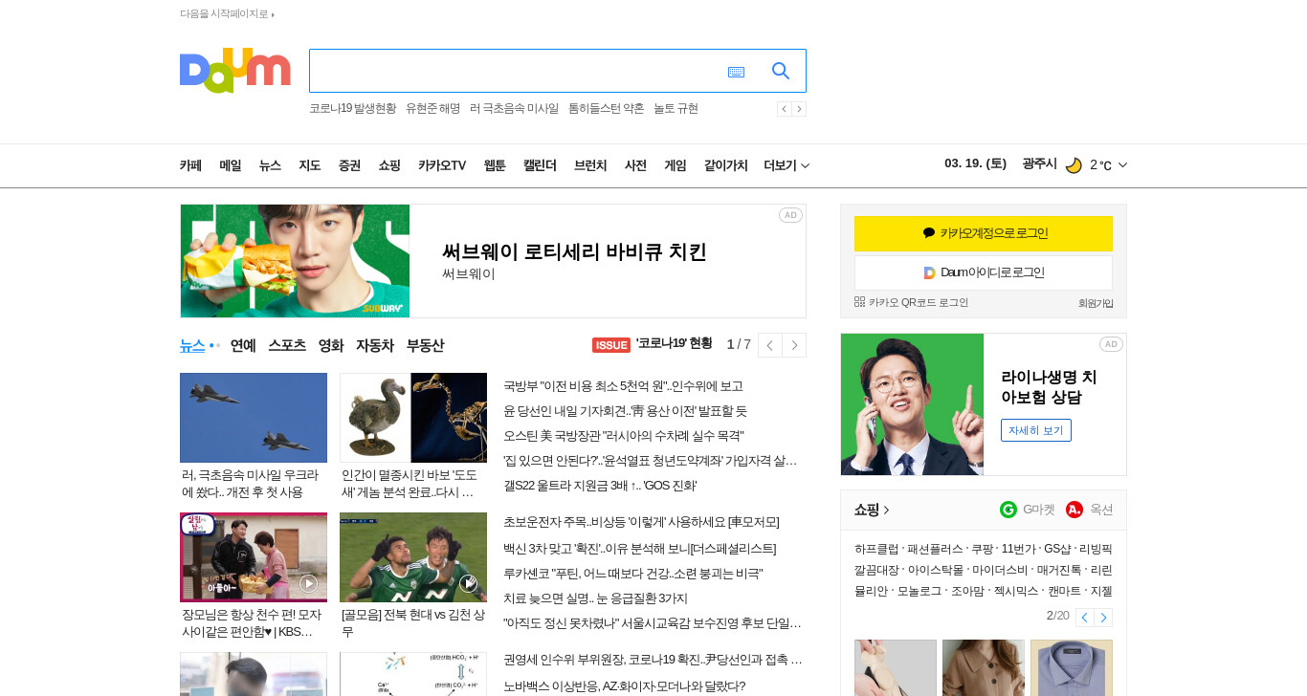Open headline 갤S22 울트라 지원금
The height and width of the screenshot is (696, 1307).
point(600,486)
